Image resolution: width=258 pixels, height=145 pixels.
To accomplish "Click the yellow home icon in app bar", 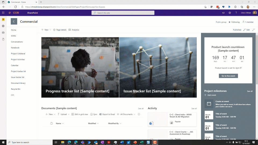I will (3, 19).
